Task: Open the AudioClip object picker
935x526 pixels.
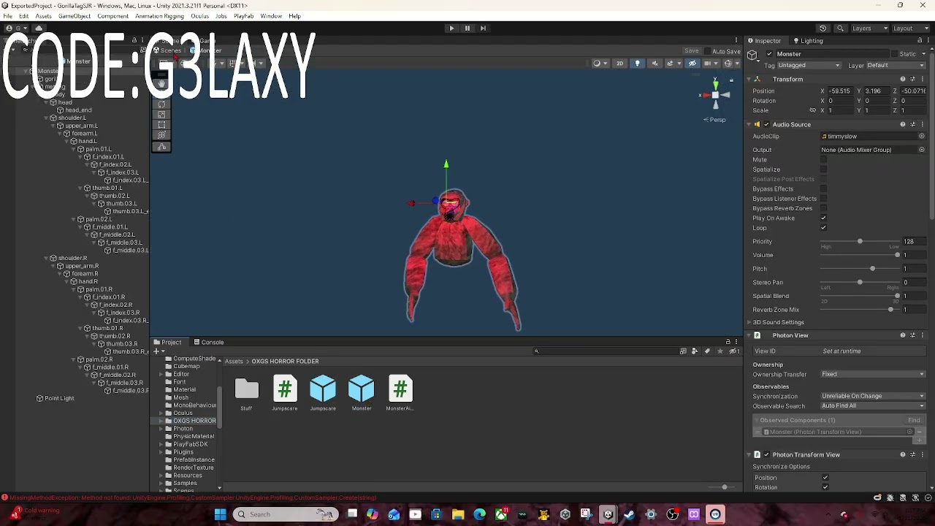Action: coord(922,137)
